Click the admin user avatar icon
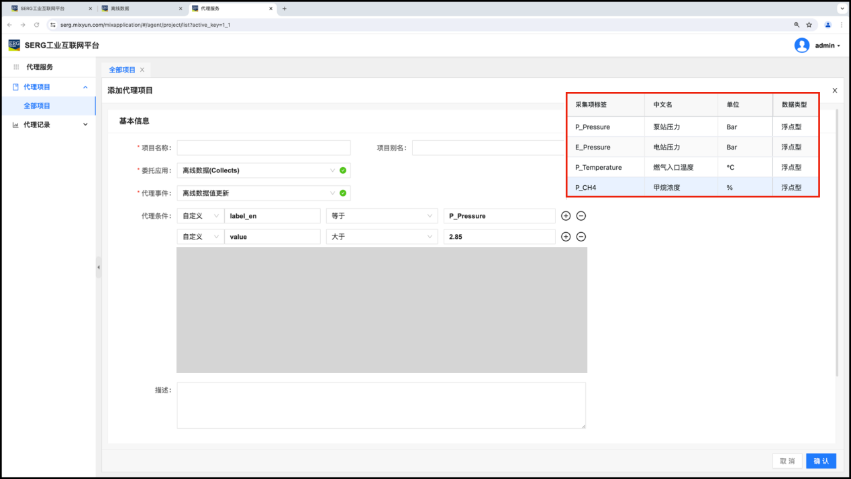The image size is (851, 479). click(x=801, y=46)
